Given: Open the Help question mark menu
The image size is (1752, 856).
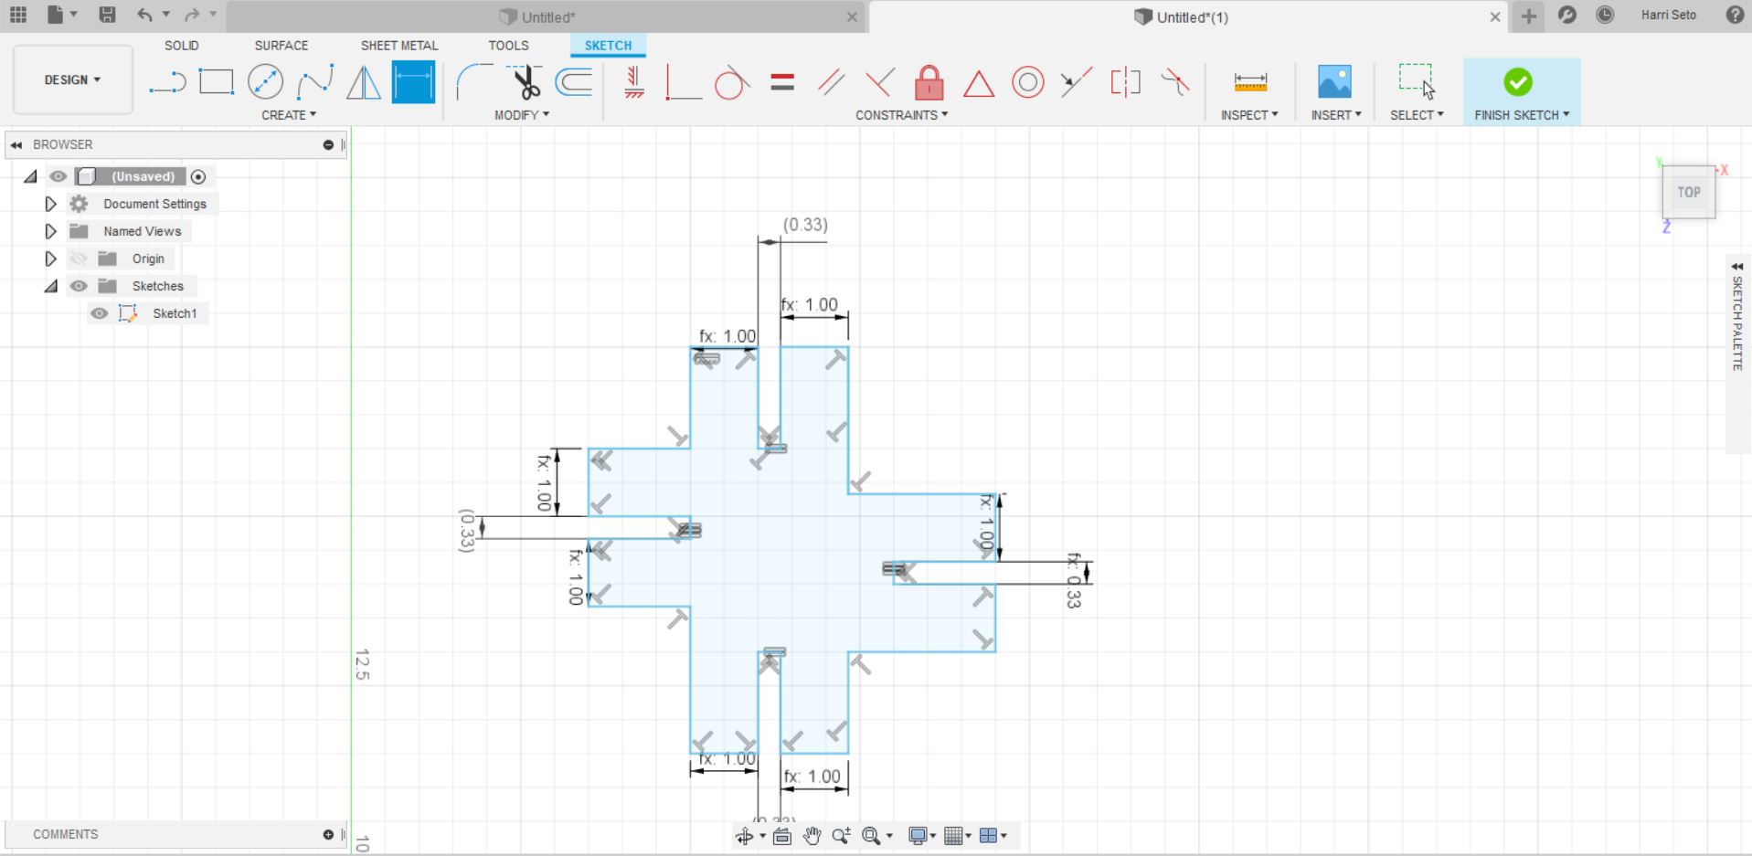Looking at the screenshot, I should pyautogui.click(x=1735, y=15).
